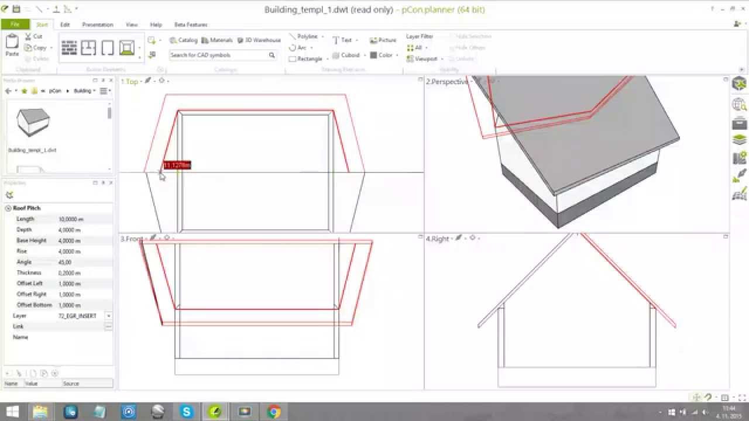The image size is (749, 421).
Task: Click the Front viewport label
Action: [x=132, y=239]
